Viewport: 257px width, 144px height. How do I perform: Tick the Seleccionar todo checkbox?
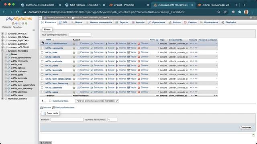50,101
